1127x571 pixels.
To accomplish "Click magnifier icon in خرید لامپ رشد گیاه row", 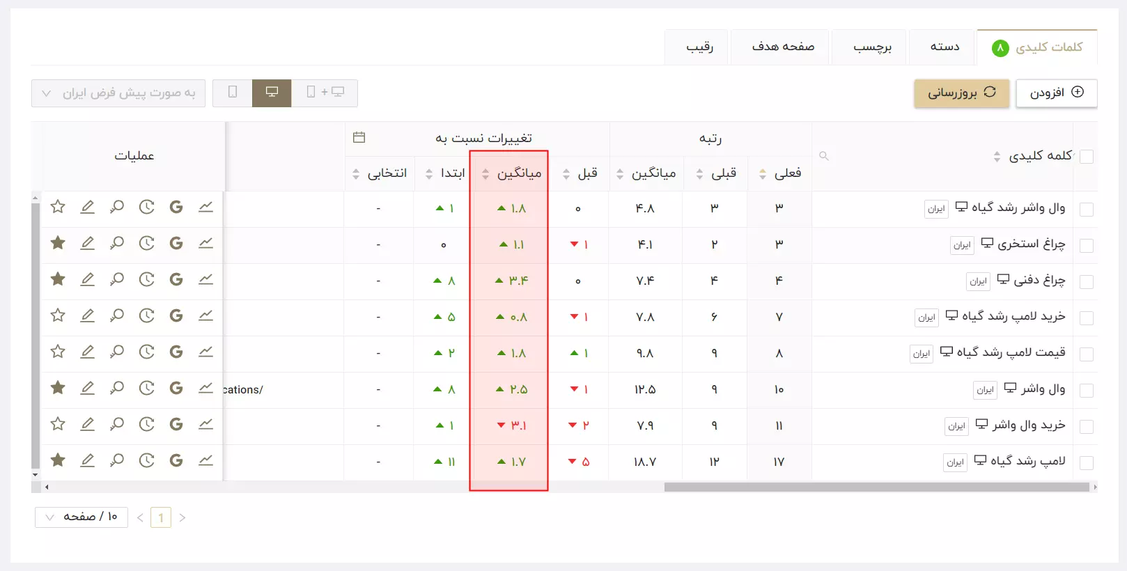I will pos(117,315).
